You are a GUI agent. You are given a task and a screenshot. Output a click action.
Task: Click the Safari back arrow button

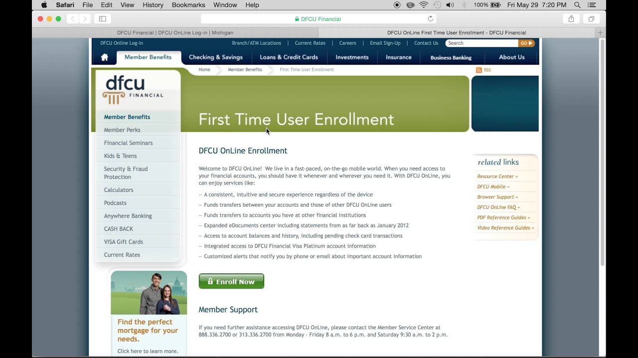click(73, 19)
